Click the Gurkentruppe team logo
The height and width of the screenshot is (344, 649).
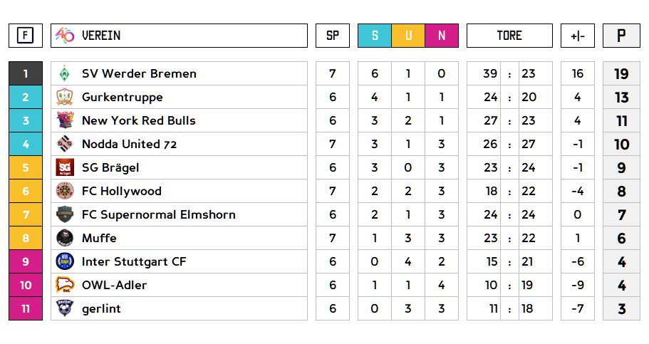(x=65, y=97)
